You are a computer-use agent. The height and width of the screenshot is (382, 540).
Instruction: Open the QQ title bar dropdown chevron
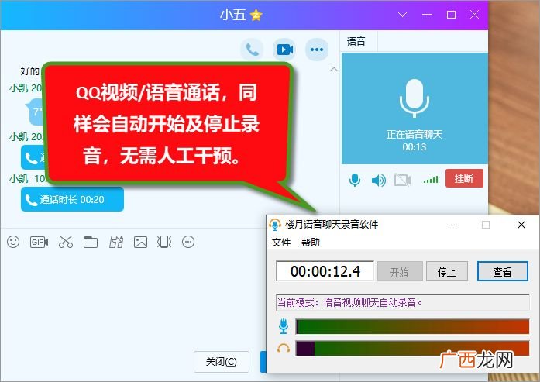point(403,15)
